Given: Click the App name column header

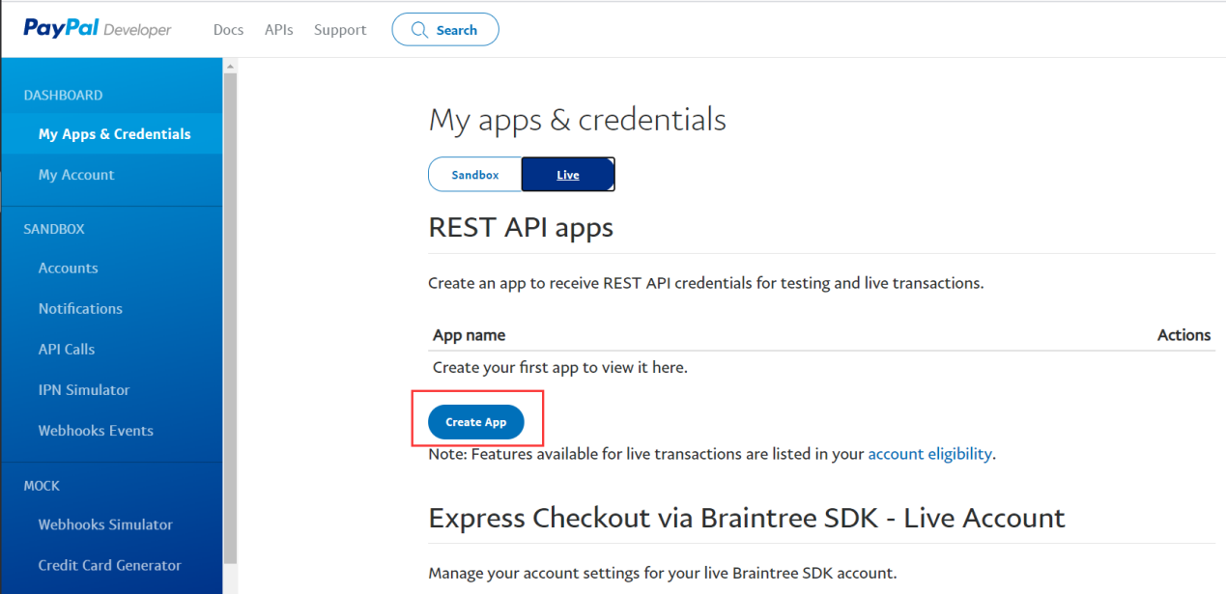Looking at the screenshot, I should click(469, 335).
